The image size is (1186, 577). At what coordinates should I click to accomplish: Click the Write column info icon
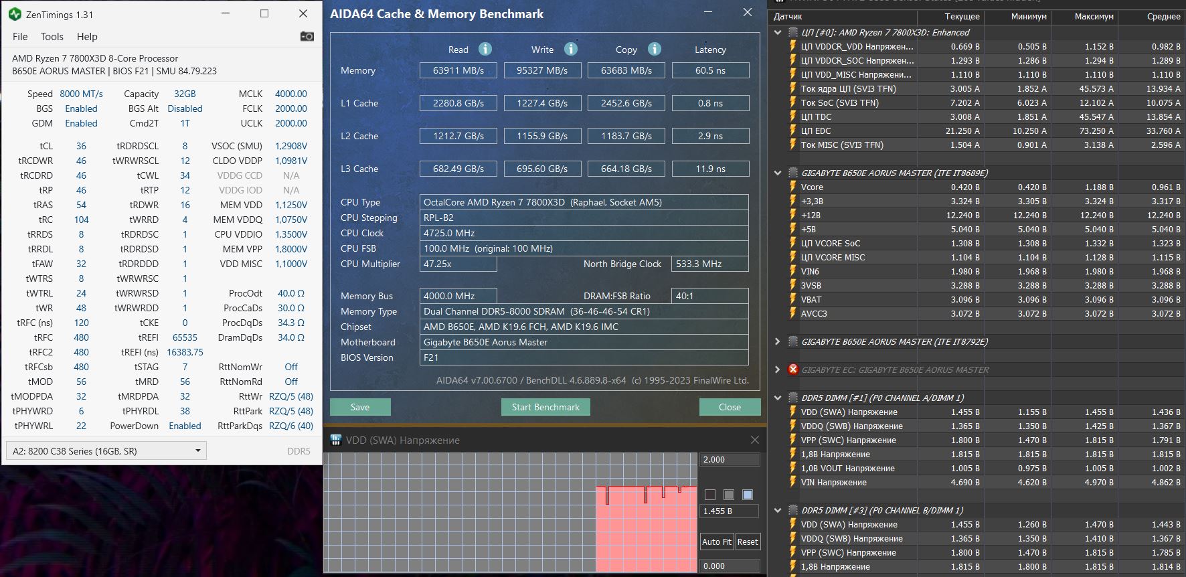[x=571, y=49]
